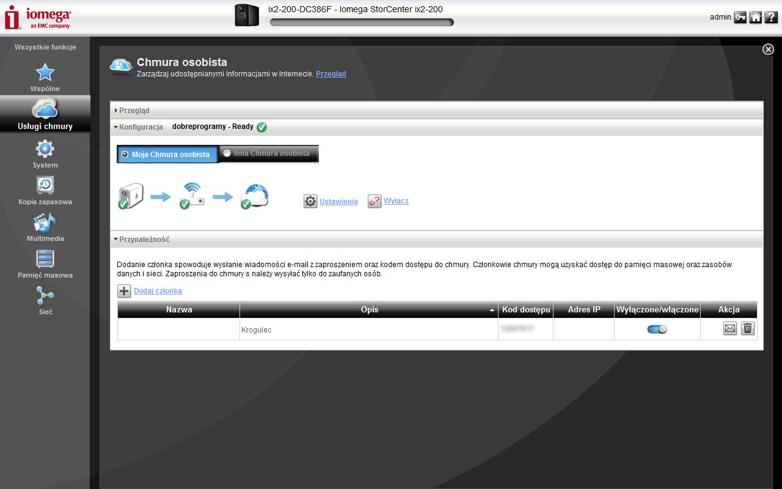This screenshot has height=489, width=782.
Task: Select Moja Chmura osobista radio
Action: (x=125, y=155)
